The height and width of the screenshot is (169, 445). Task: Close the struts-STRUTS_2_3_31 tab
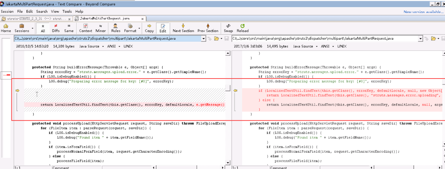pos(69,19)
